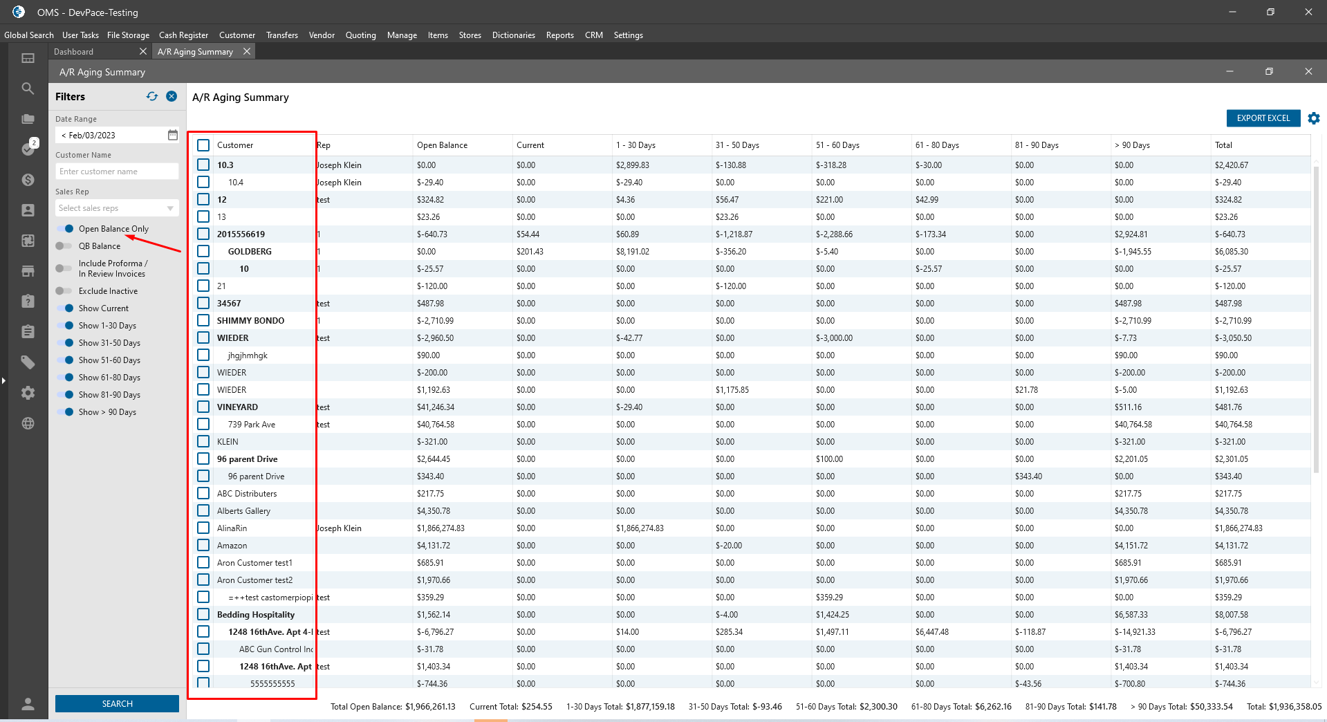Click AlinaRin's Open Balance value $1,866,274.83
The height and width of the screenshot is (722, 1327).
click(440, 528)
